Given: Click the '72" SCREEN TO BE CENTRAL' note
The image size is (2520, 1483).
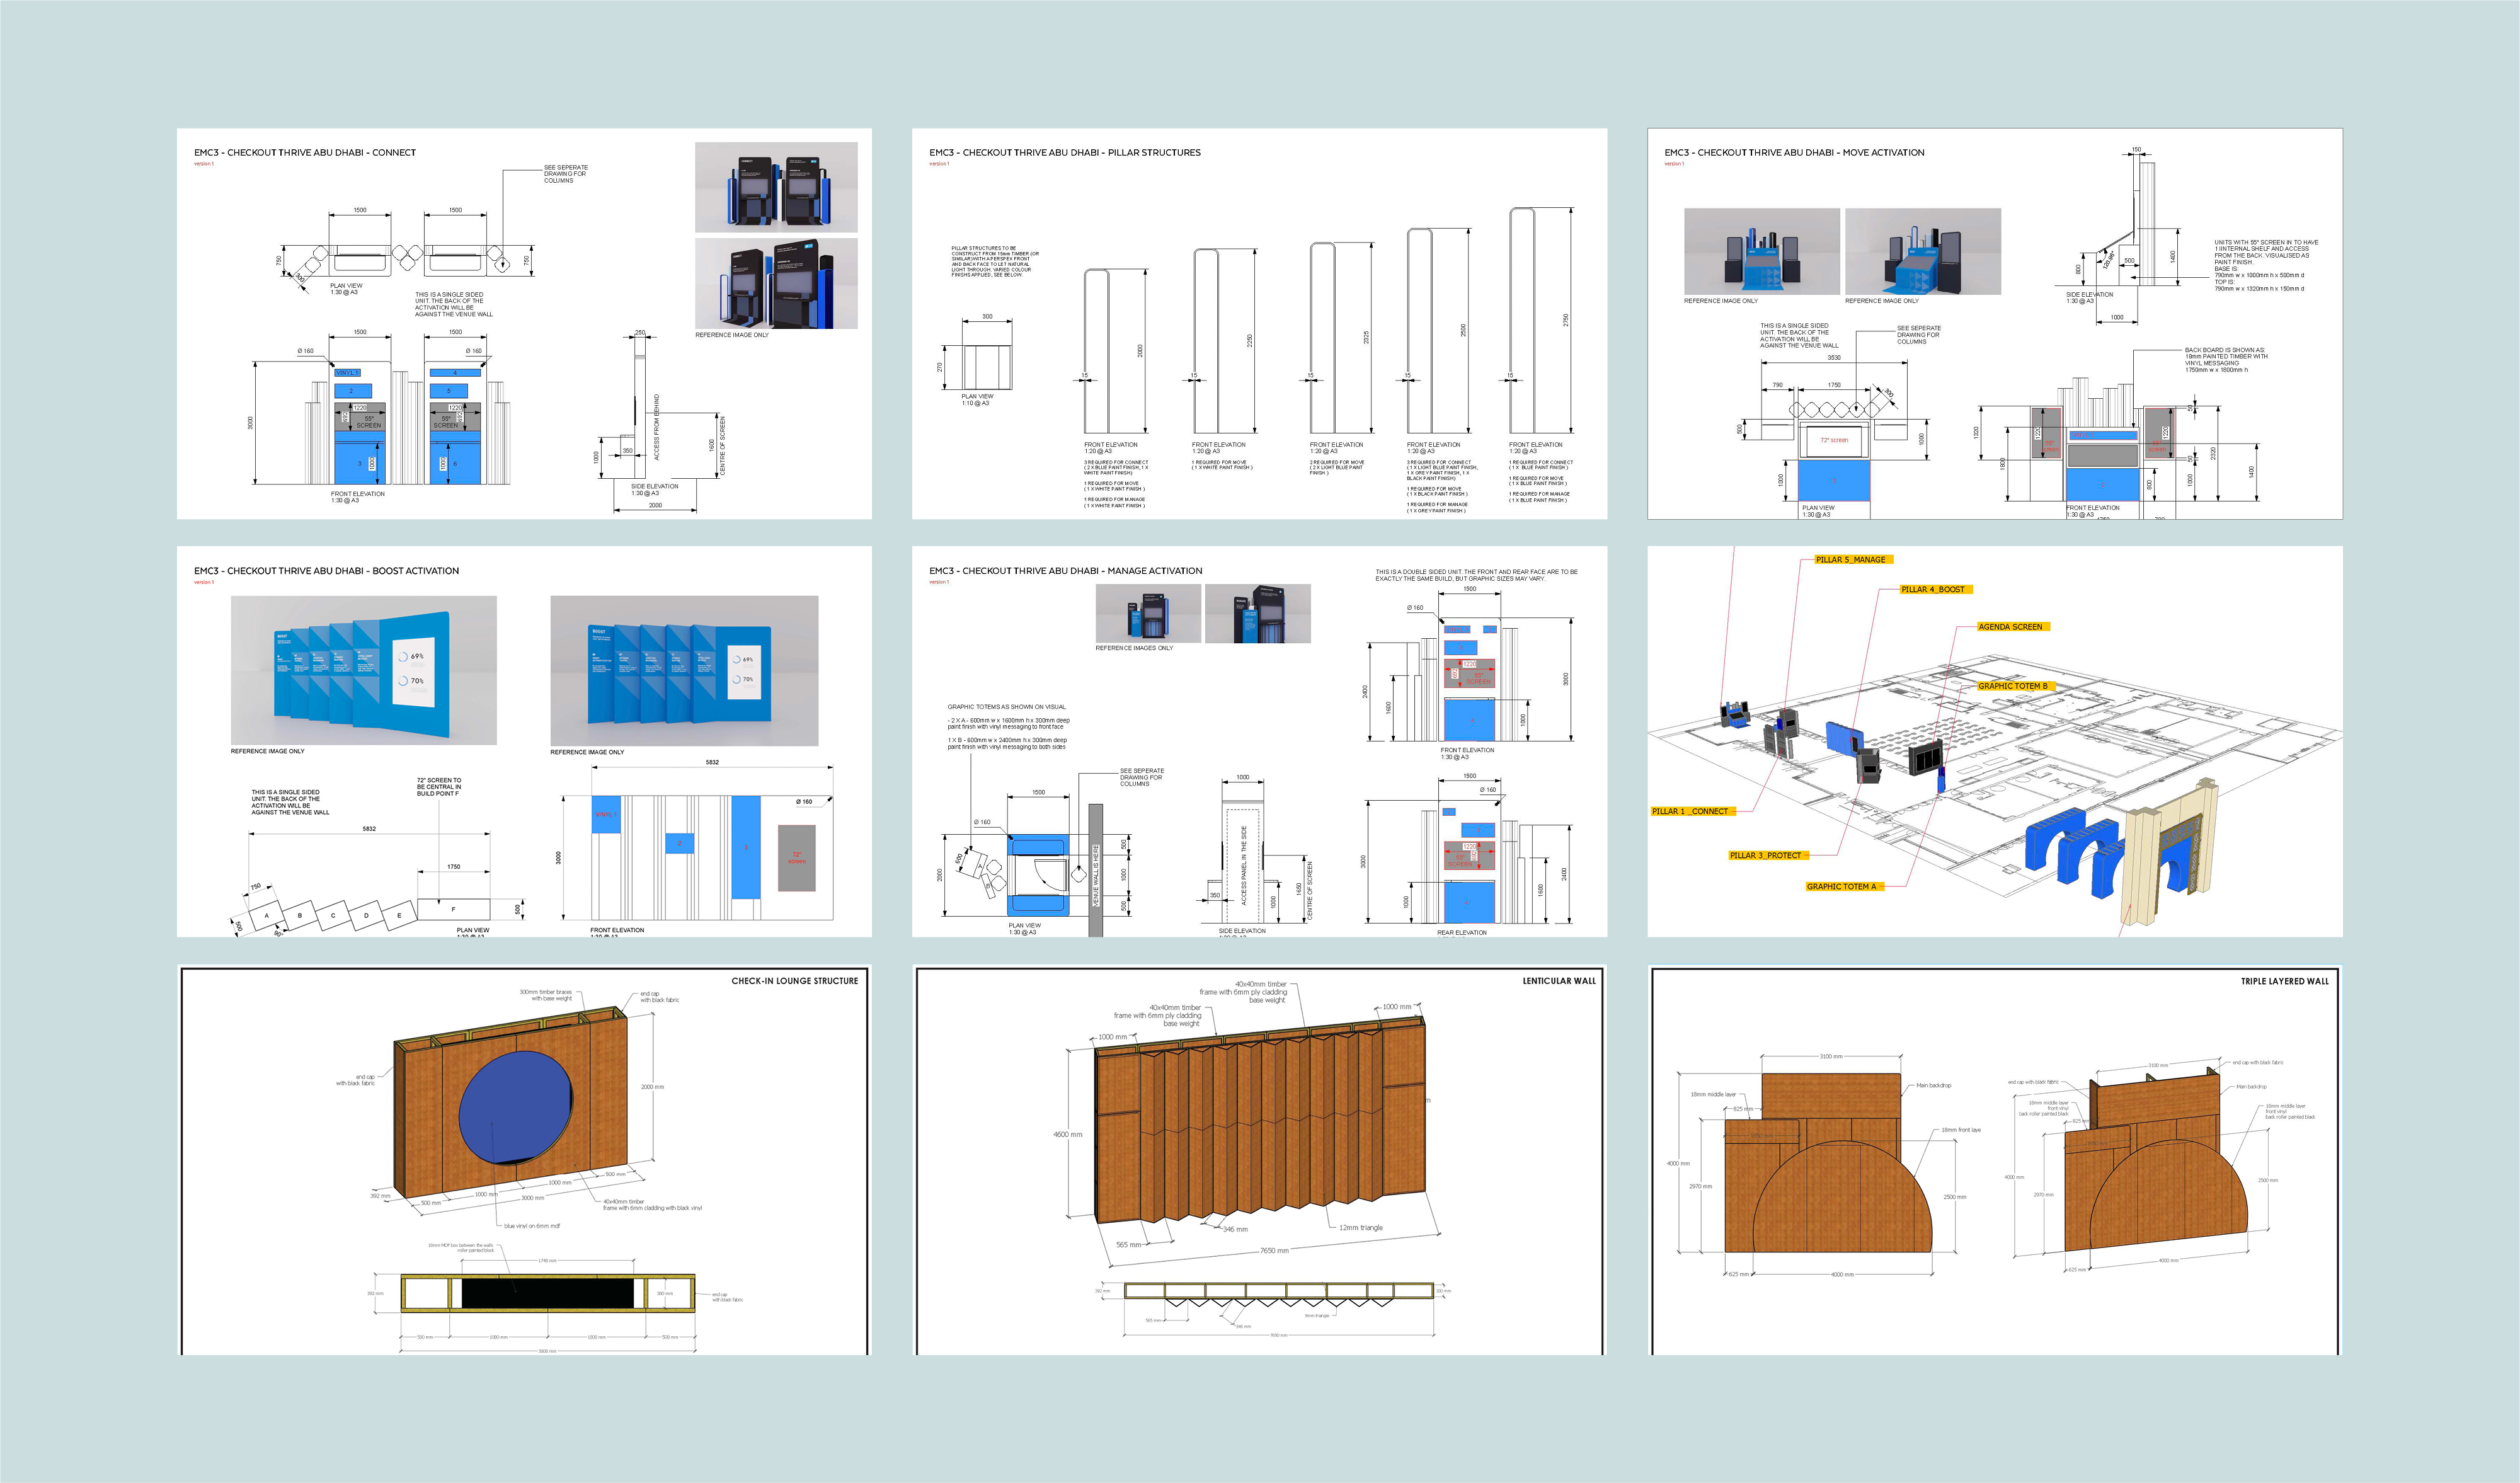Looking at the screenshot, I should pyautogui.click(x=439, y=787).
